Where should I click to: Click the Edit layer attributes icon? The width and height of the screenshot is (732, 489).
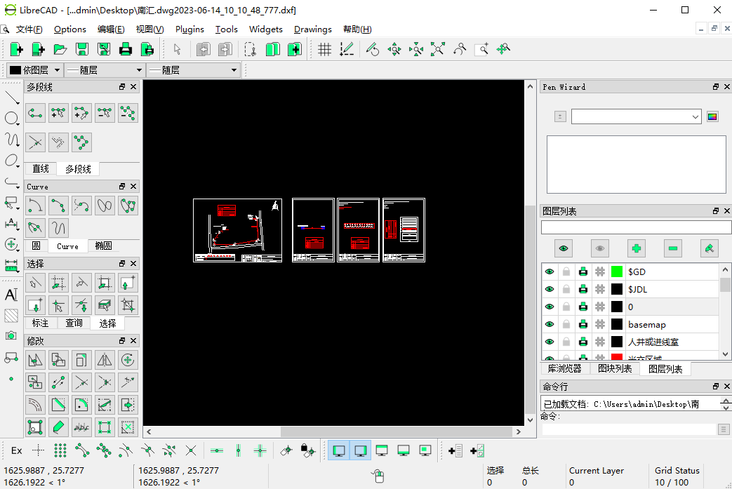click(710, 248)
